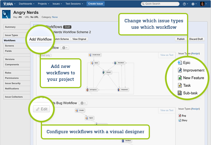Image resolution: width=211 pixels, height=145 pixels.
Task: Click the View Original button
Action: coord(79,39)
